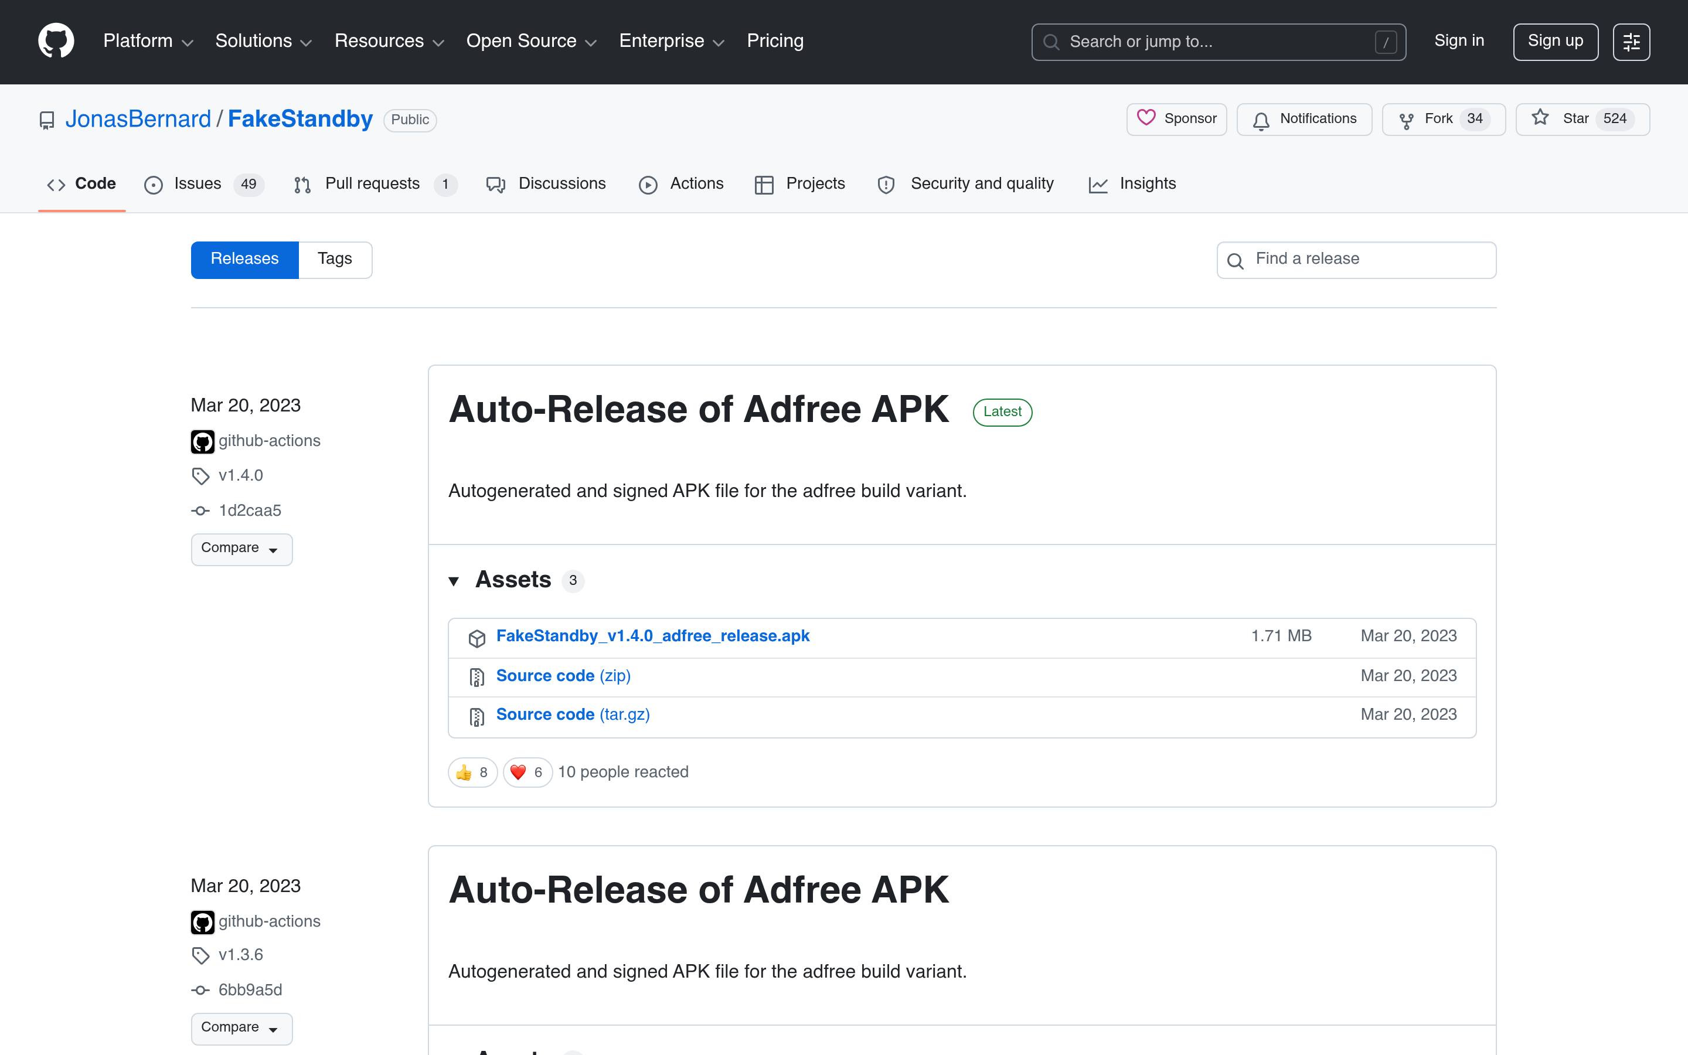Image resolution: width=1688 pixels, height=1055 pixels.
Task: Open commit 1d2caa5
Action: point(250,511)
